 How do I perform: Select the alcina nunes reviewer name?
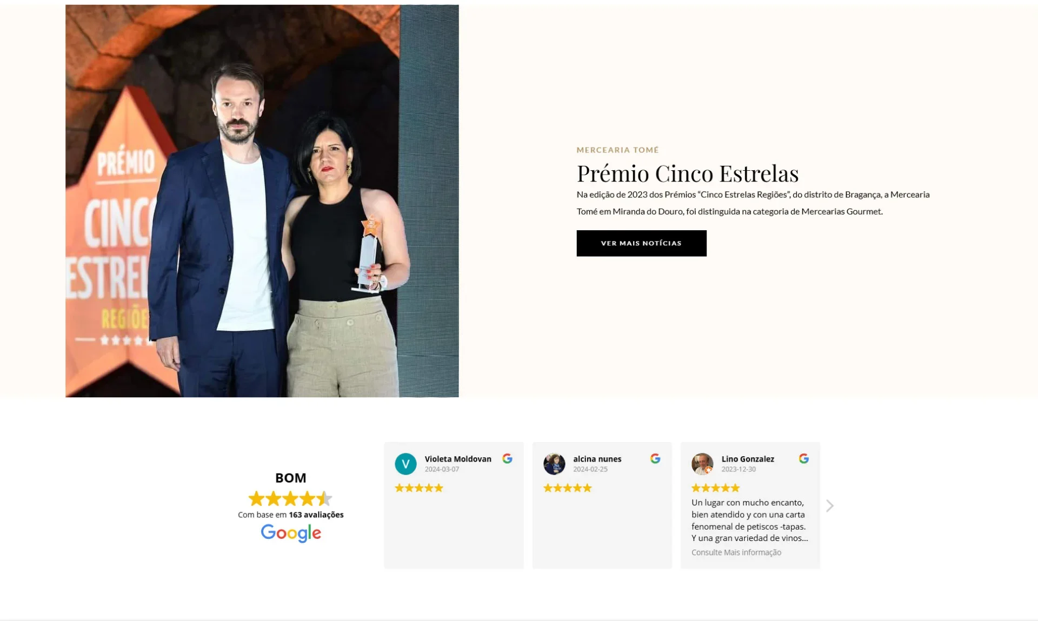597,459
